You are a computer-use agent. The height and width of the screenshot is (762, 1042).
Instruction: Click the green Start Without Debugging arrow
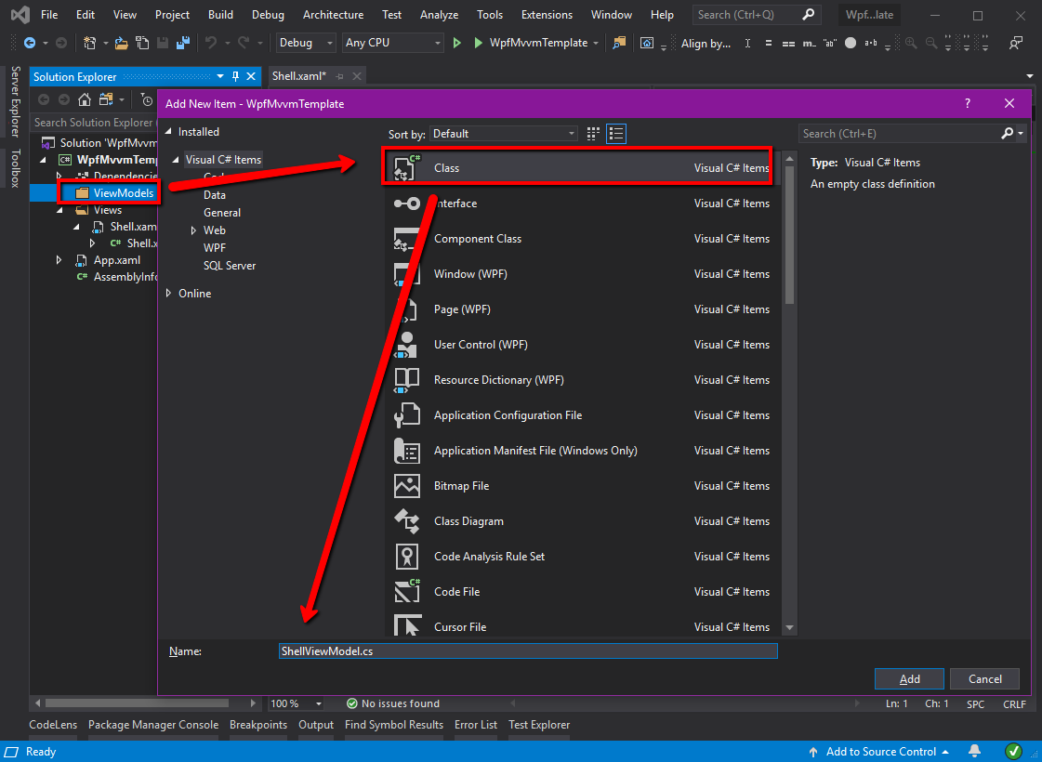pos(457,43)
